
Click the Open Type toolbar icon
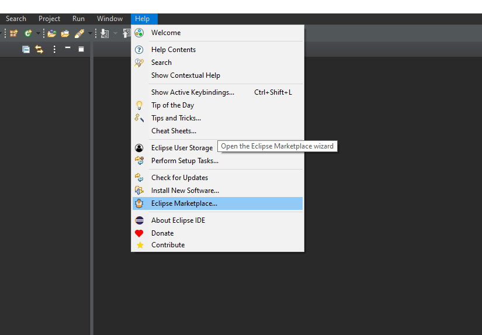[x=51, y=33]
